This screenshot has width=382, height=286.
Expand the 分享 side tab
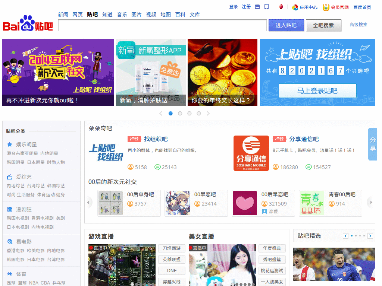pyautogui.click(x=373, y=144)
